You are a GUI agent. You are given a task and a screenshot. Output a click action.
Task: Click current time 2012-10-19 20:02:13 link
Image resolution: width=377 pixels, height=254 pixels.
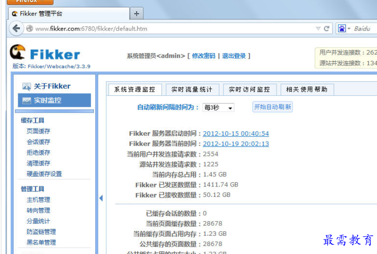pos(236,144)
